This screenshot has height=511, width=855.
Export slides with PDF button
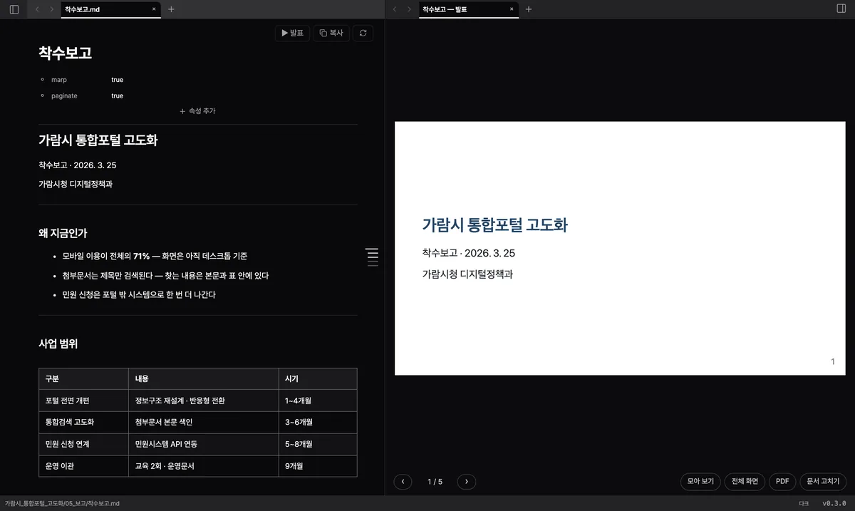click(782, 482)
